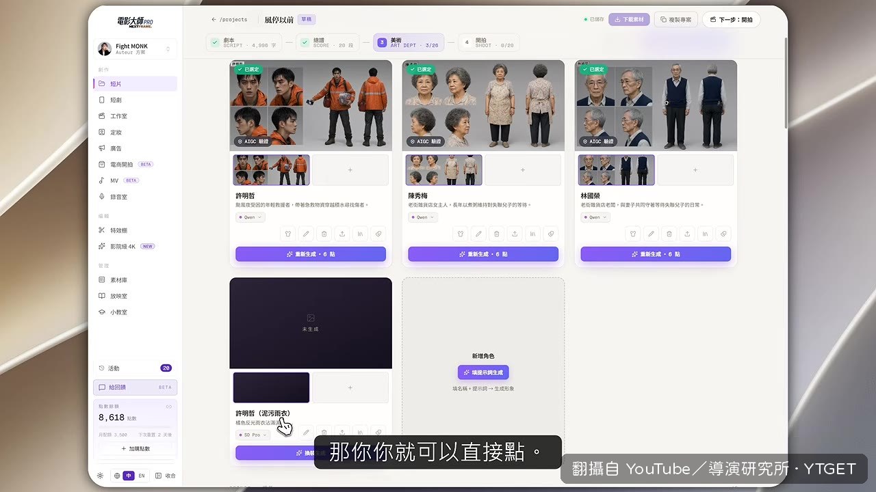Open the 廣告 megaphone item

click(x=135, y=148)
